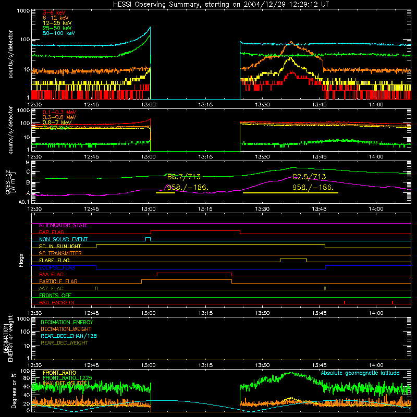Viewport: 417px width, 417px height.
Task: Click the BAD_PACKETS spike after 14:00
Action: (x=393, y=302)
